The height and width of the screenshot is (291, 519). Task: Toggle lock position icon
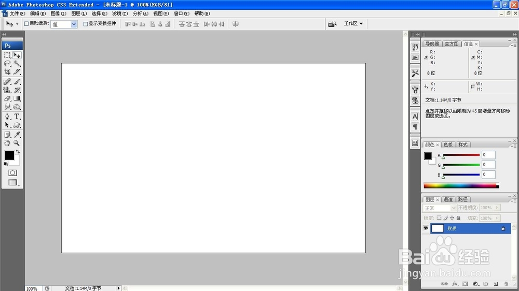coord(452,218)
